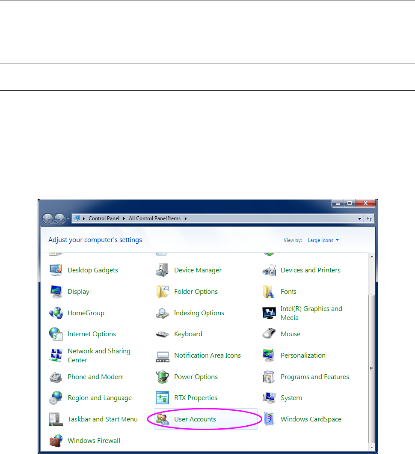
Task: Open the Region and Language link
Action: (x=100, y=398)
